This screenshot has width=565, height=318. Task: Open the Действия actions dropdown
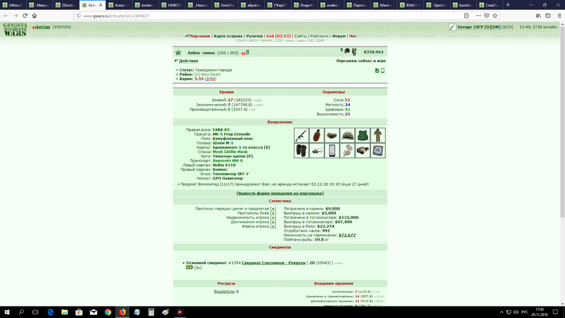[188, 61]
